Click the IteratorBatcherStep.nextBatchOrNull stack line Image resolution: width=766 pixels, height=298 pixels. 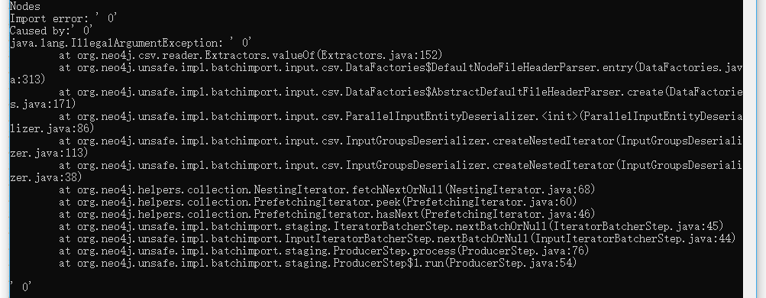(x=391, y=226)
